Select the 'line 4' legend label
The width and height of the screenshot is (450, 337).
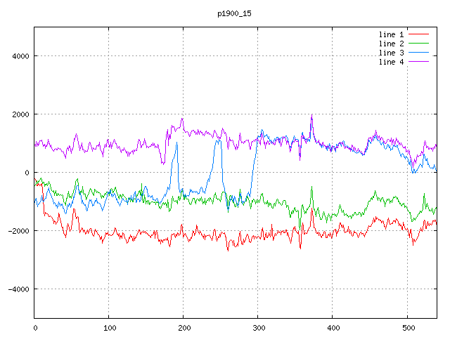click(x=391, y=62)
